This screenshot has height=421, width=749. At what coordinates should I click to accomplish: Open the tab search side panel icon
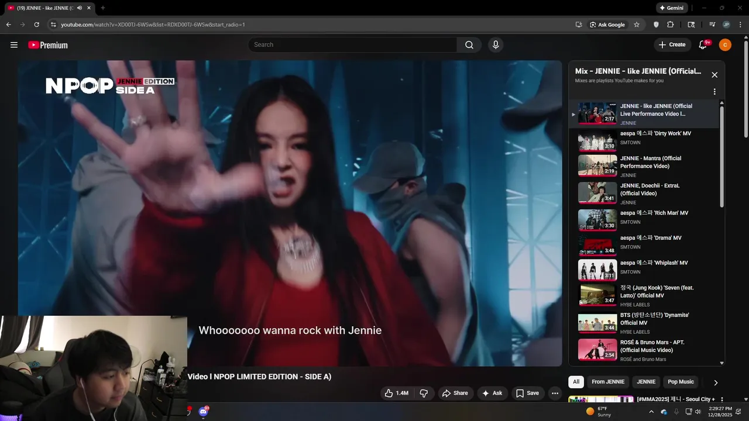click(691, 25)
